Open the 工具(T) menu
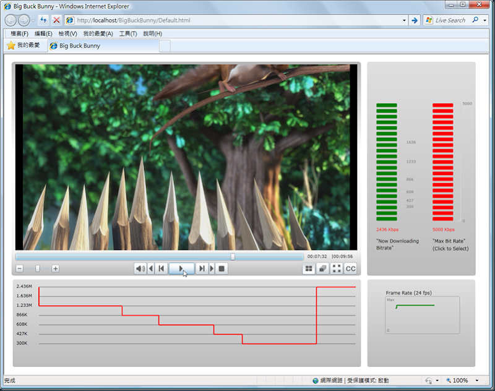 pyautogui.click(x=128, y=33)
